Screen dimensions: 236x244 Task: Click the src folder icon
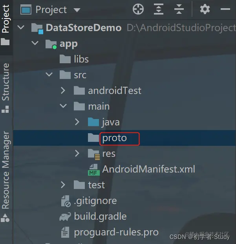point(65,75)
